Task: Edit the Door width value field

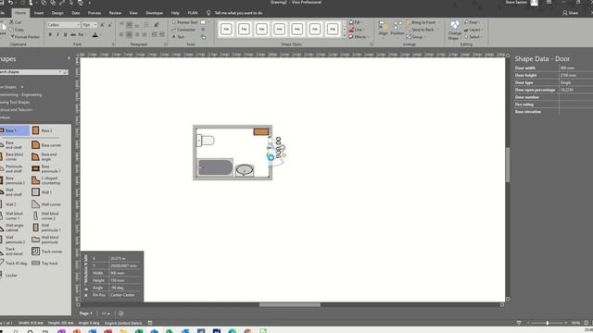Action: pos(575,68)
